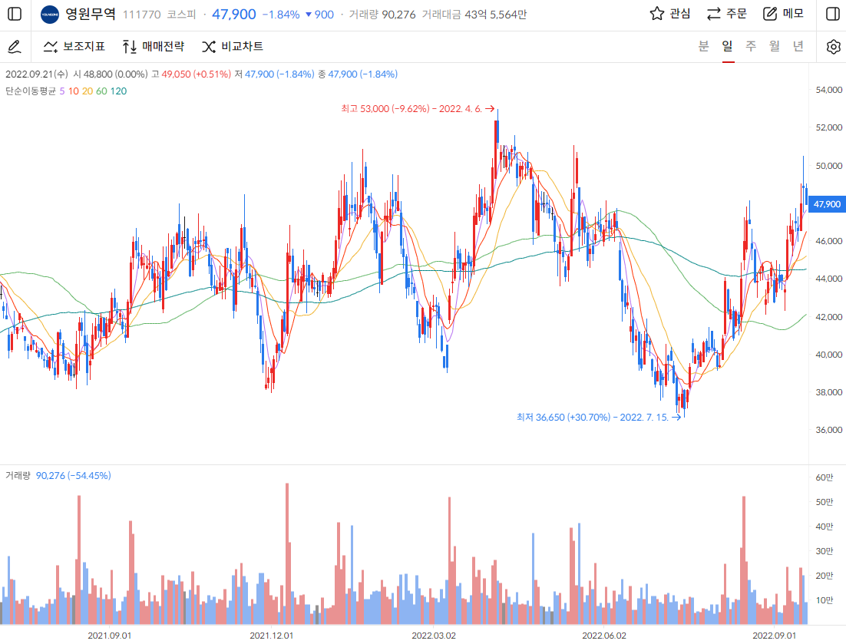Click the 2022.09.01 date axis label

(775, 636)
